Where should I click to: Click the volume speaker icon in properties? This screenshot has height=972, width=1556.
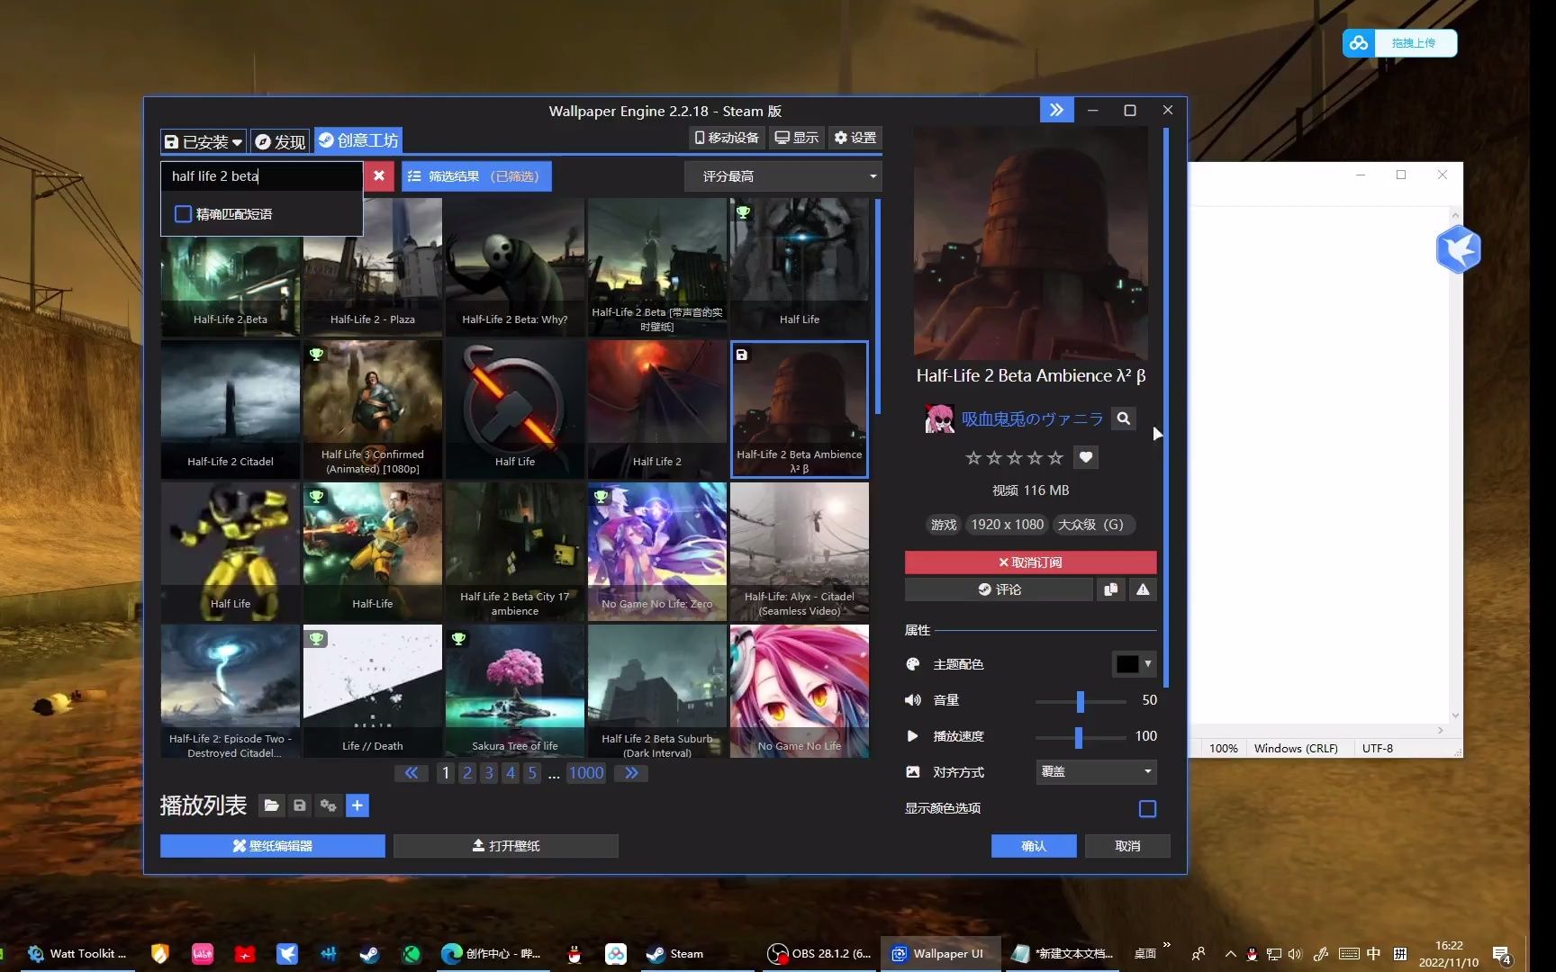coord(912,700)
